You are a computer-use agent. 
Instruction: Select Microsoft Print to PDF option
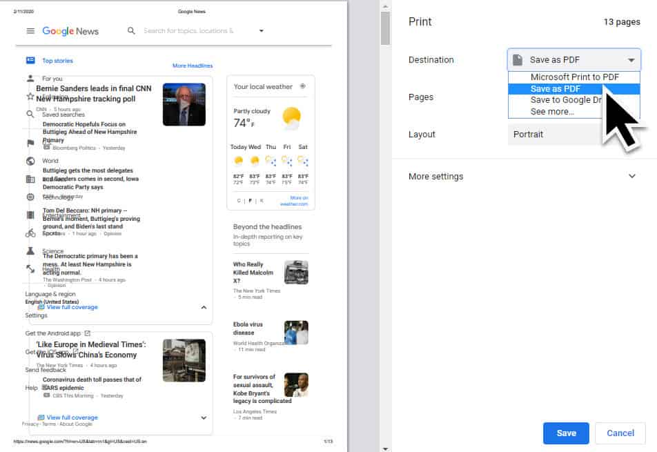[x=574, y=77]
